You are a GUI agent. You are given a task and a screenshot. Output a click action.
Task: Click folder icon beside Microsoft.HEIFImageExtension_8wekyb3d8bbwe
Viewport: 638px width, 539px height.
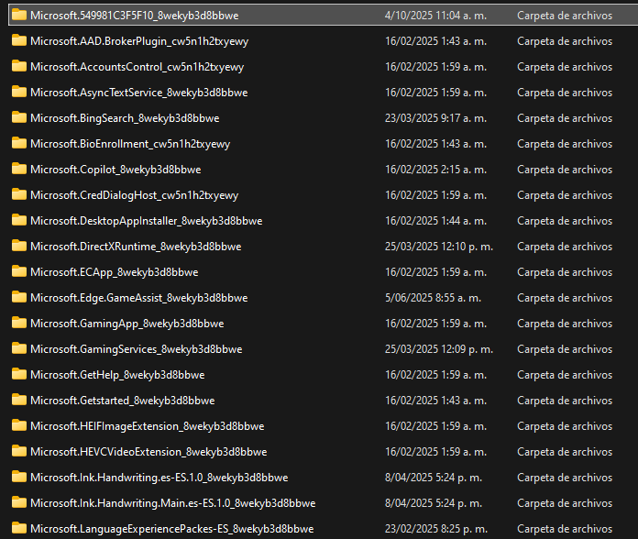[18, 425]
